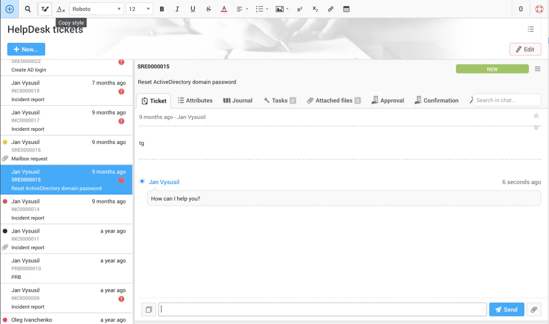This screenshot has height=324, width=549.
Task: Open ticket INC0000019 Incident report
Action: 66,91
